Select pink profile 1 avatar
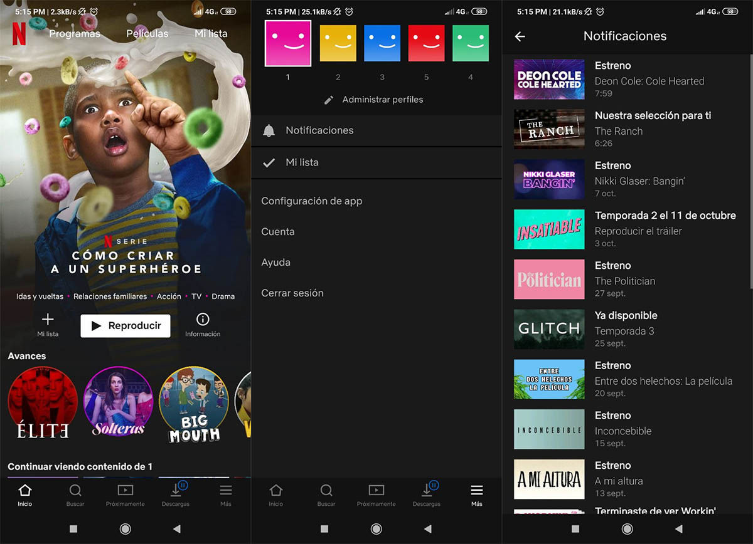 288,43
